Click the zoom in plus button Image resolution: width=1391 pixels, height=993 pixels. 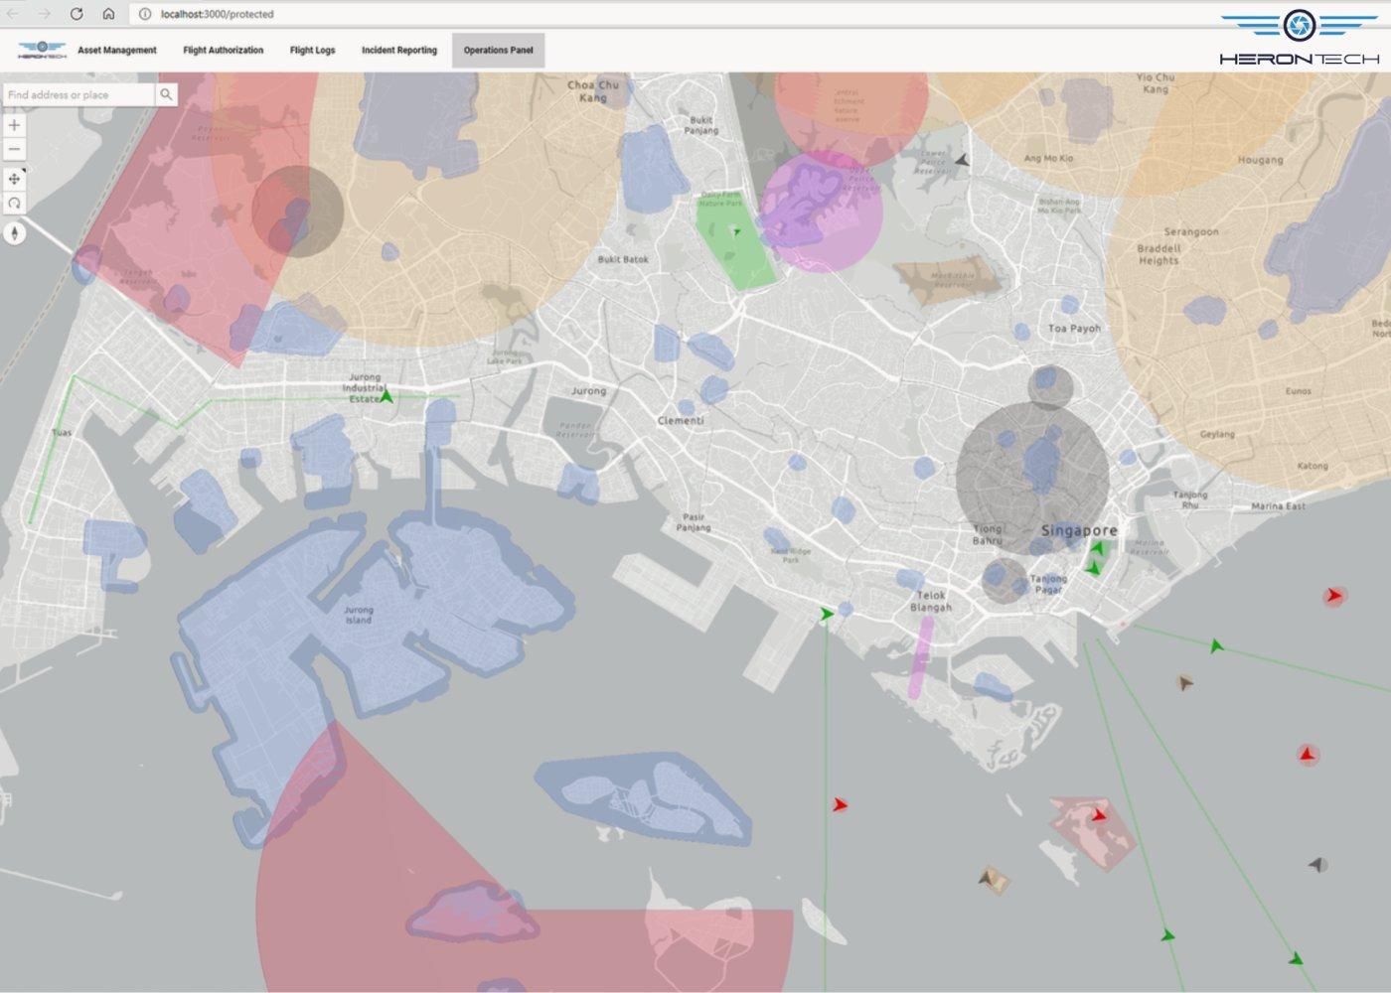tap(14, 125)
